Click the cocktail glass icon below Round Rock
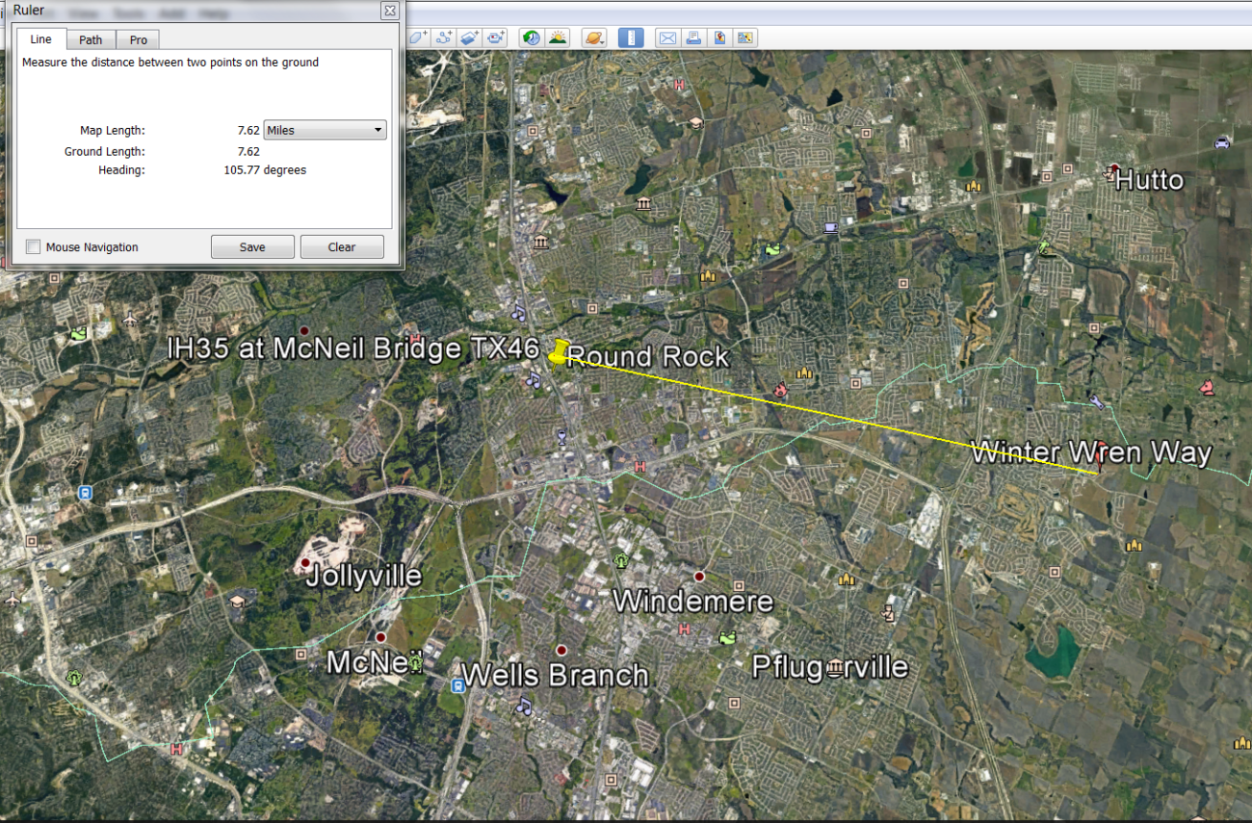Screen dimensions: 1252x823 [561, 437]
